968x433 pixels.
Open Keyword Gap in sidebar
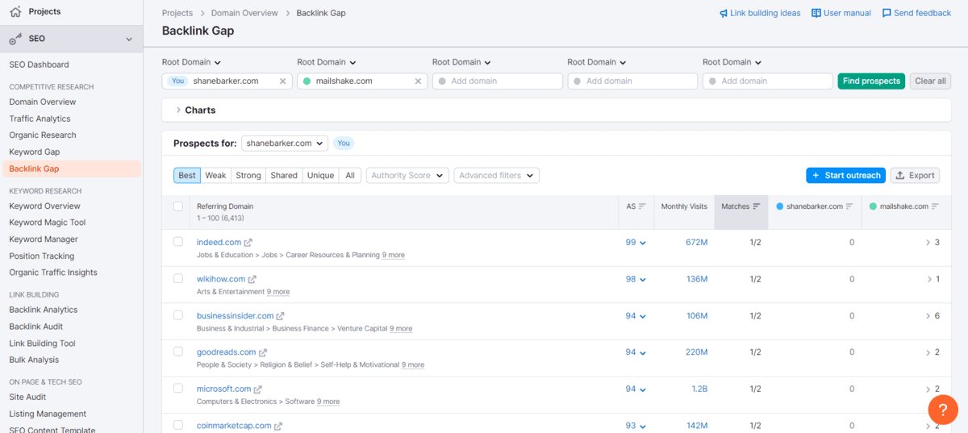pos(35,152)
